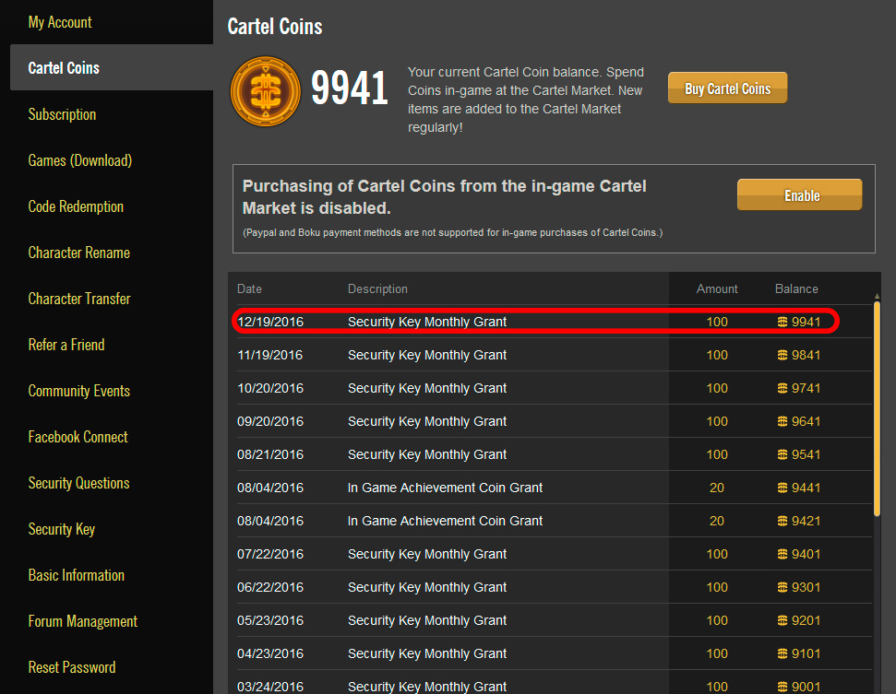This screenshot has width=896, height=694.
Task: Click the Paypal and Boku payment note
Action: tap(452, 232)
